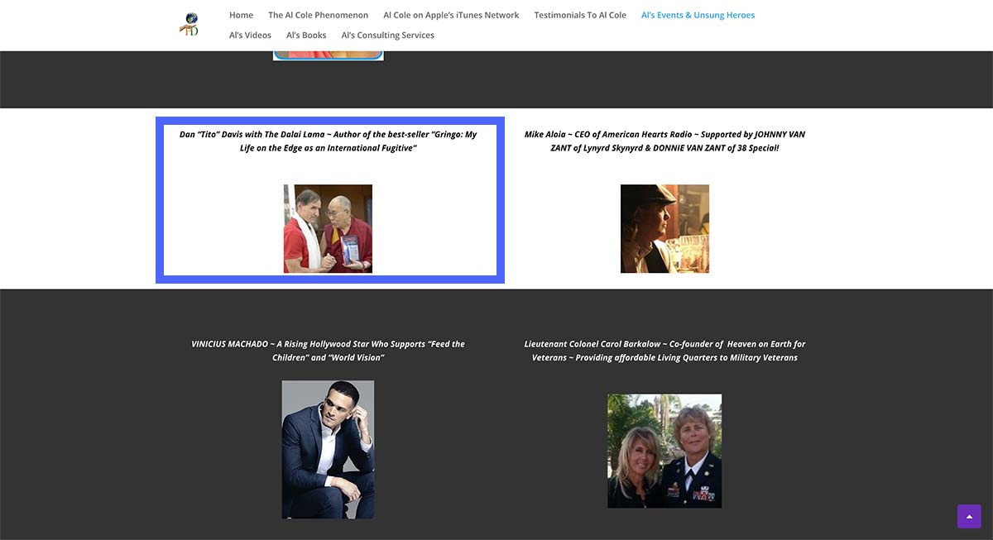
Task: Navigate to Testimonials To Al Cole
Action: (x=579, y=15)
